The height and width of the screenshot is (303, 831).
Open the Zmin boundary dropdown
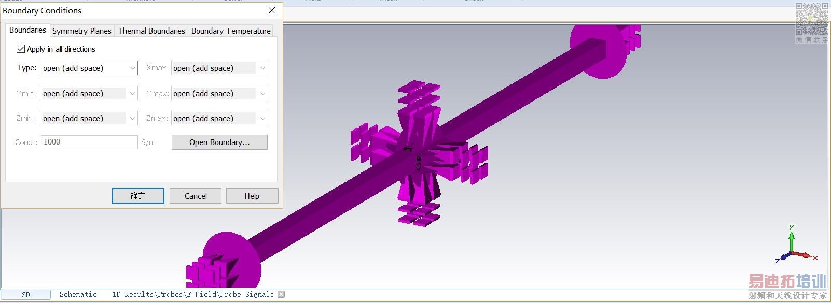click(89, 118)
